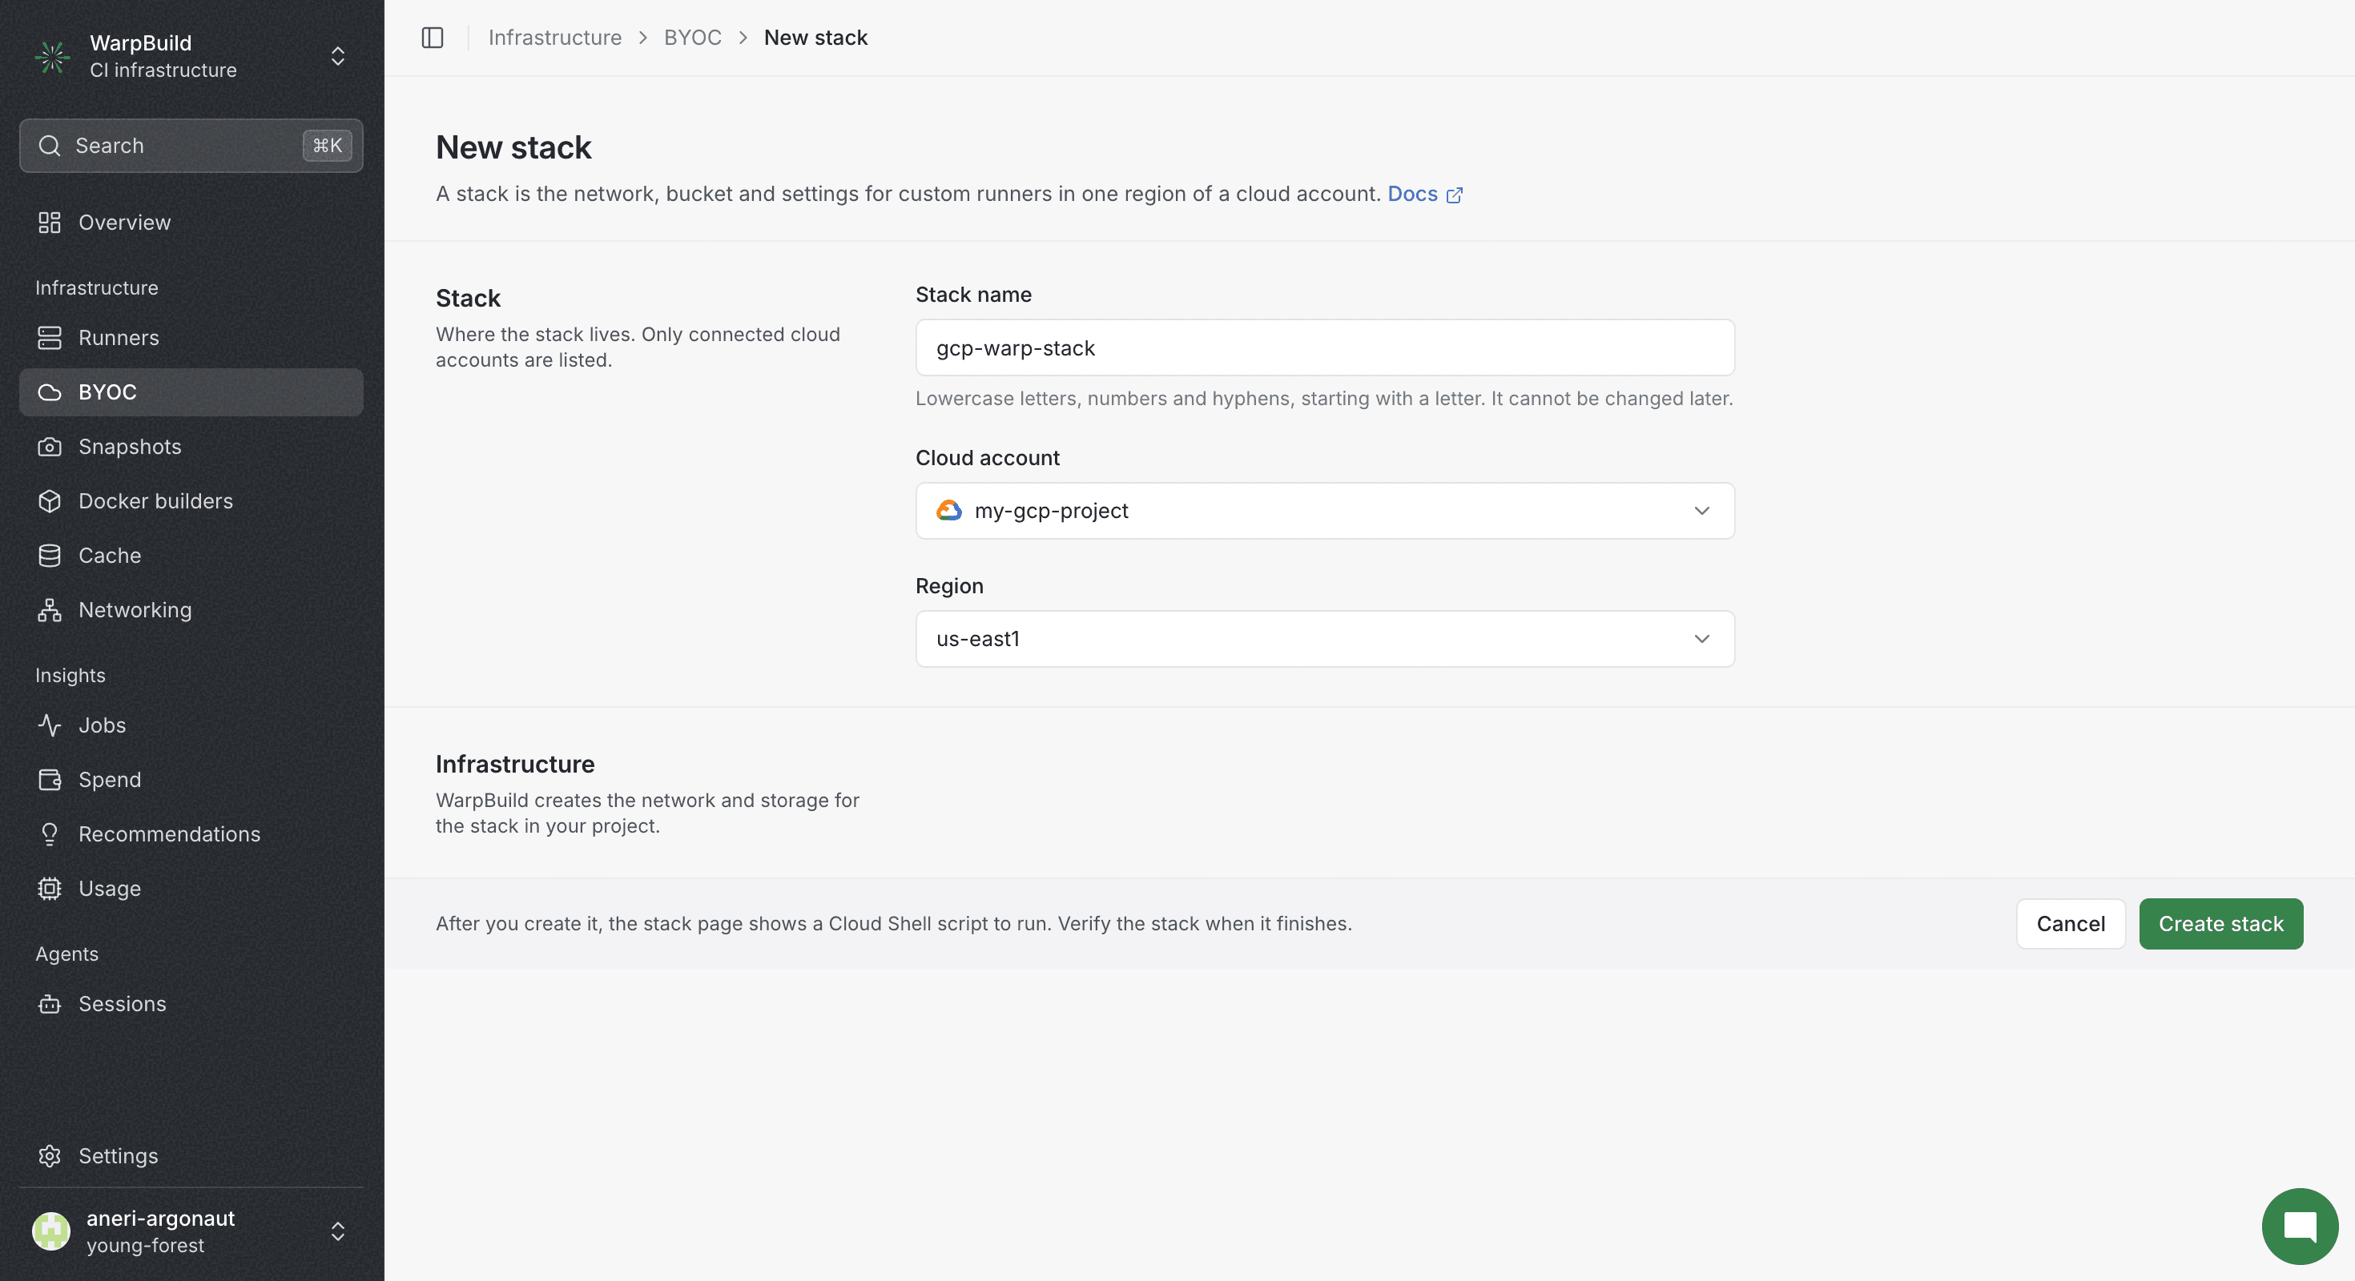Navigate to Recommendations
The image size is (2355, 1281).
click(191, 834)
